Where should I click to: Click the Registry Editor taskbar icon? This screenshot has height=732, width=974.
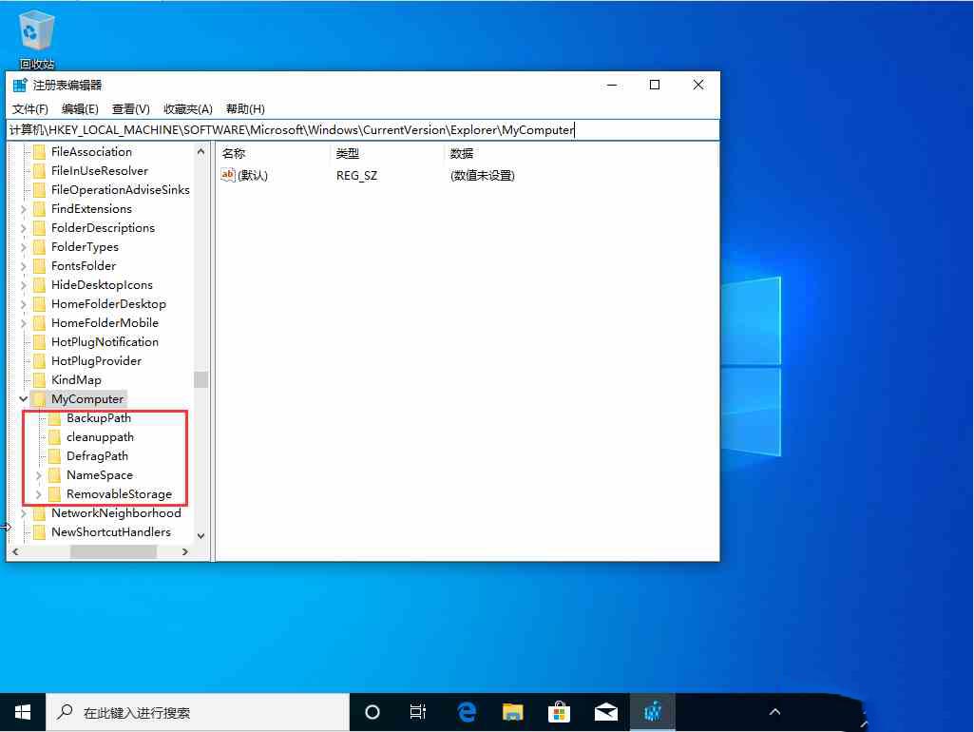652,712
